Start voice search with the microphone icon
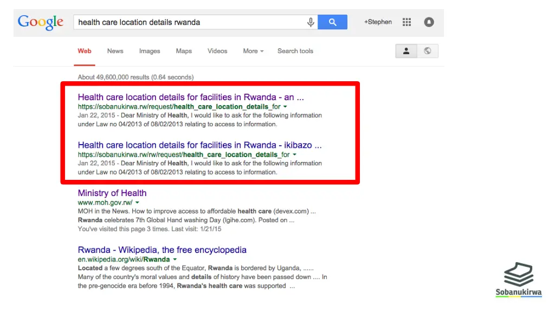Viewport: 555px width, 312px height. pos(311,22)
